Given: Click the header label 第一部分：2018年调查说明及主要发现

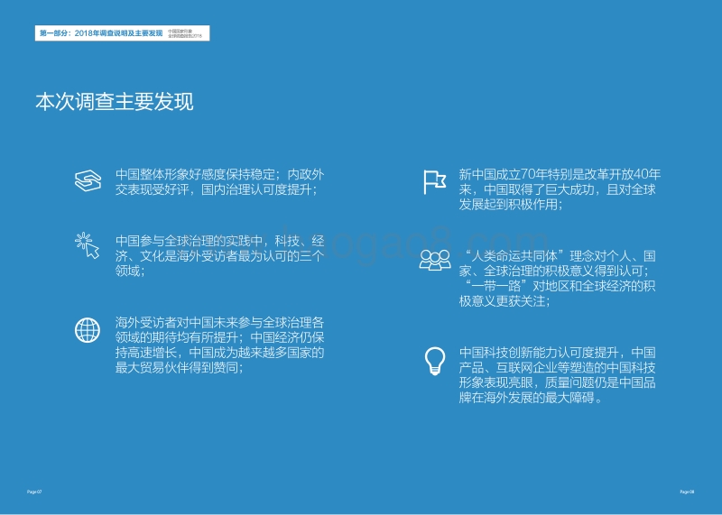Looking at the screenshot, I should [x=101, y=33].
